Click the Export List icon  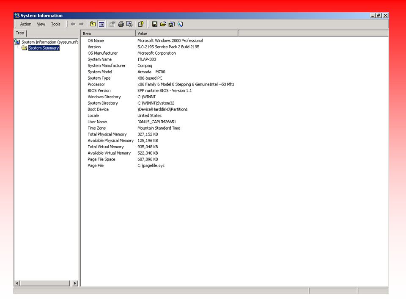coord(129,24)
